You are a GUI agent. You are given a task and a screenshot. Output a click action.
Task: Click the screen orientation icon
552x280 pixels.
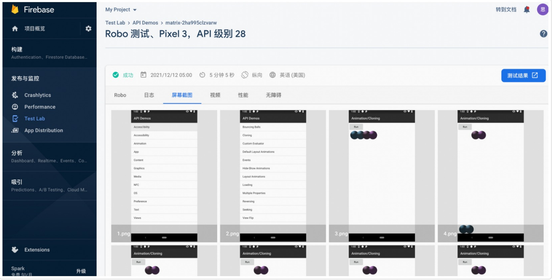tap(245, 75)
